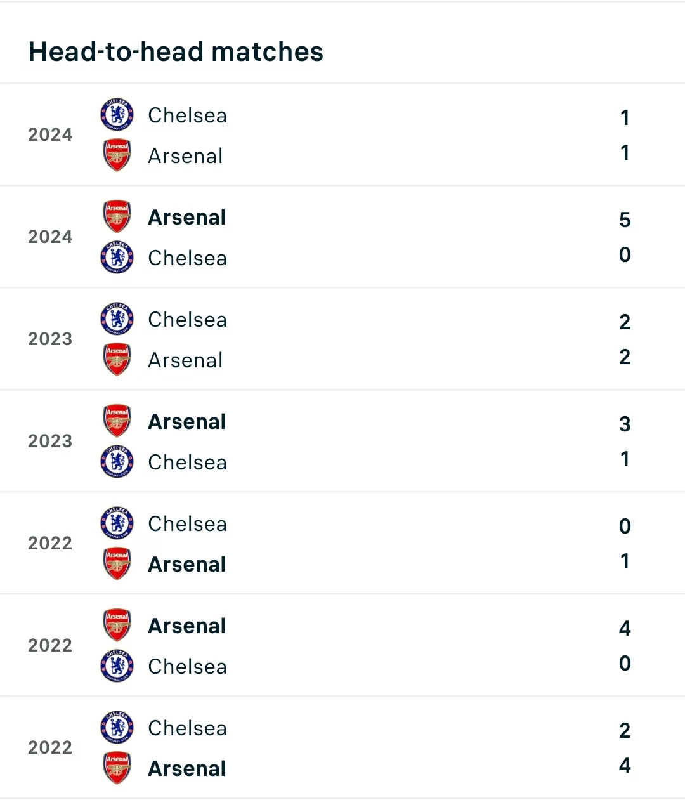Open bold Arsenal name in the 5–0 match
This screenshot has width=685, height=800.
187,218
